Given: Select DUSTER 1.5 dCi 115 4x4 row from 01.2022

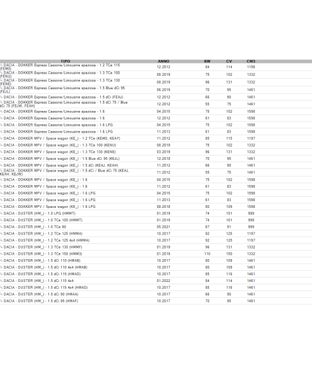Looking at the screenshot, I should tap(156, 281).
